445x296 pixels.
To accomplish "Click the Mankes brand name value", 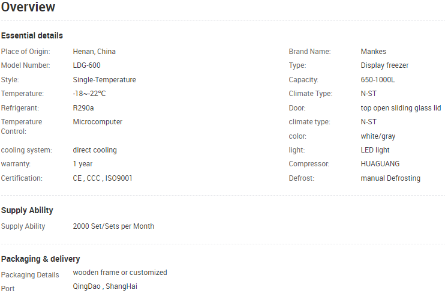I will pos(374,52).
